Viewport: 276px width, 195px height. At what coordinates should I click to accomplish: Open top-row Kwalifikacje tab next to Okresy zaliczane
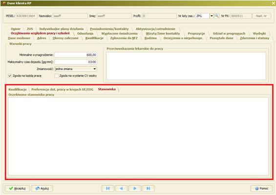(94, 38)
